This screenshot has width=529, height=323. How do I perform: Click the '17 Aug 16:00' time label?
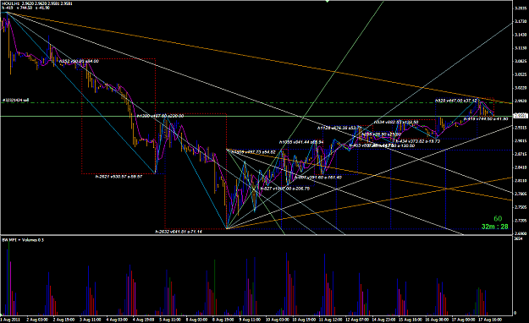(x=490, y=320)
